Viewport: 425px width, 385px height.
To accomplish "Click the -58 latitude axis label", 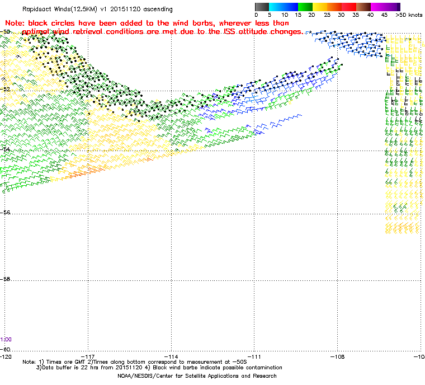I will pyautogui.click(x=5, y=279).
